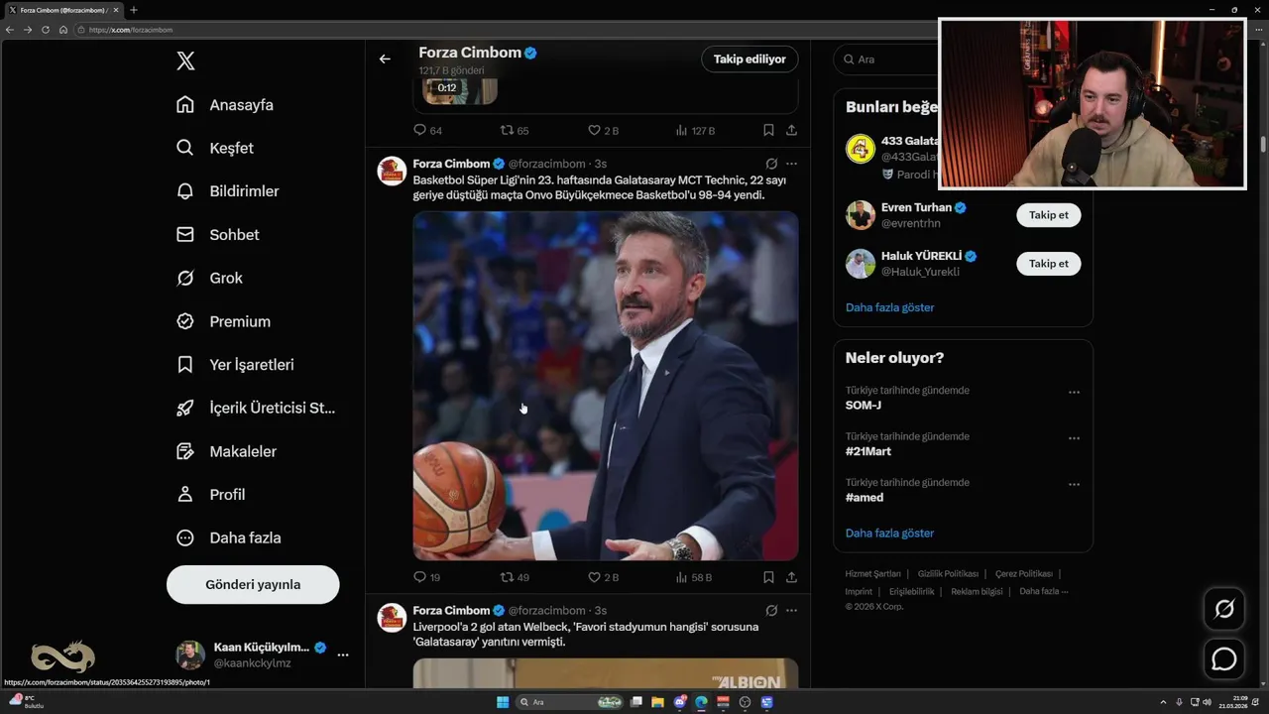Bookmark the video post above basketball tweet

click(768, 130)
